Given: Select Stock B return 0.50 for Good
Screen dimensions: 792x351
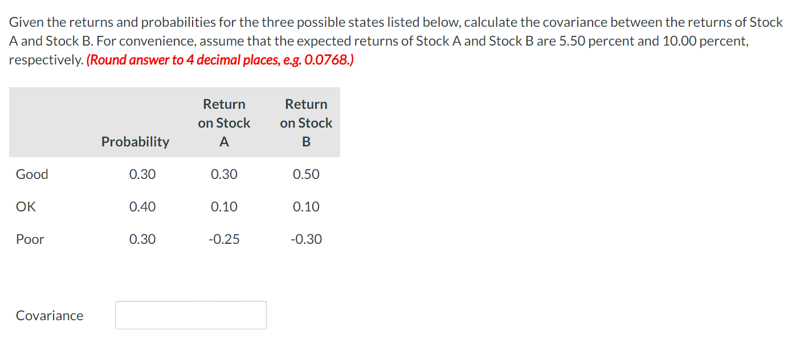Looking at the screenshot, I should (x=306, y=174).
